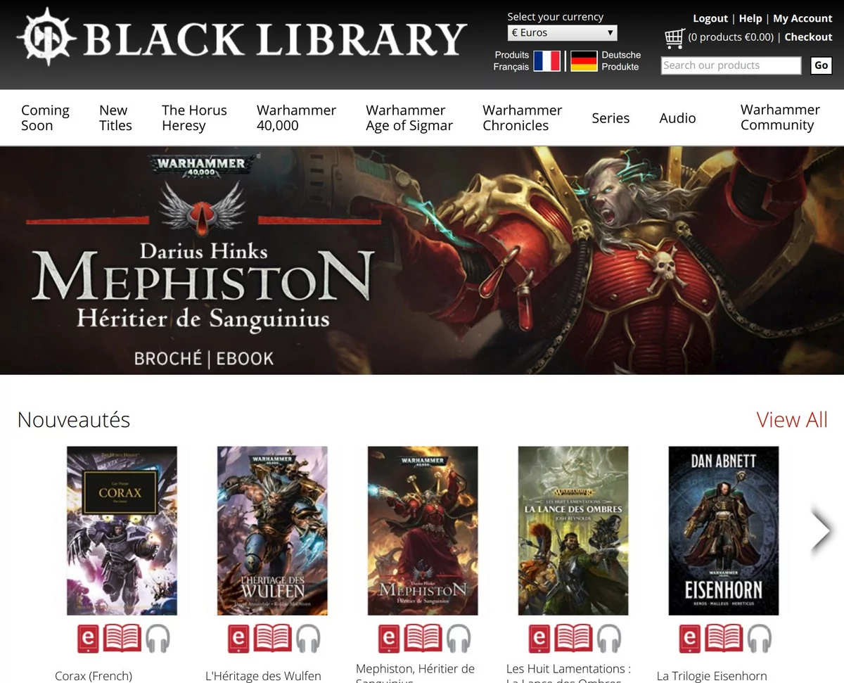
Task: Open The Horus Heresy menu
Action: pos(194,118)
